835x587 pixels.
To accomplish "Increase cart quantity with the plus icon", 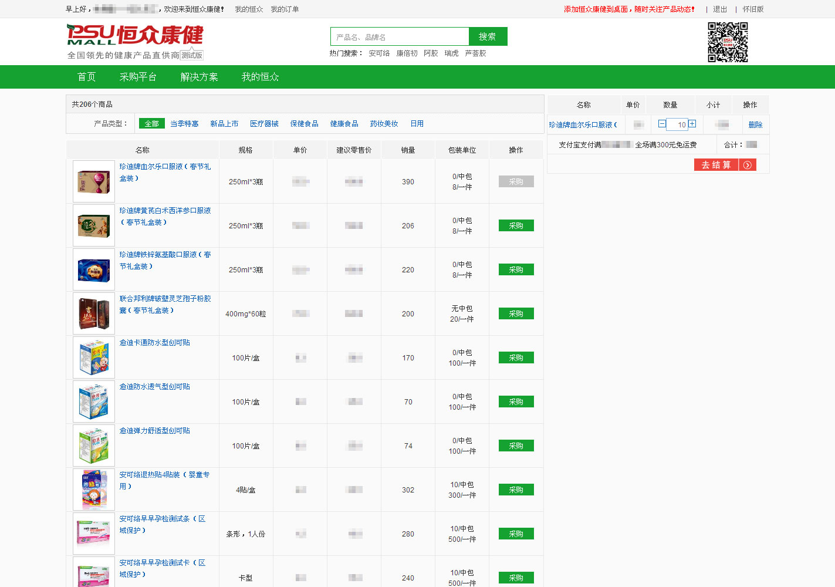I will point(692,124).
